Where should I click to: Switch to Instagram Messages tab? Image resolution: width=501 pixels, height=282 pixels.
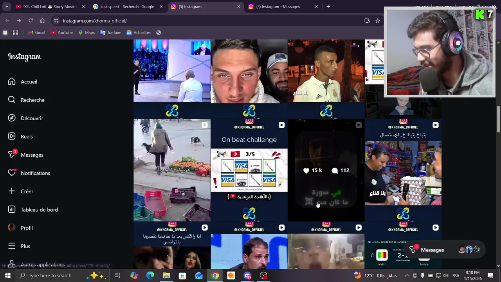tap(283, 7)
